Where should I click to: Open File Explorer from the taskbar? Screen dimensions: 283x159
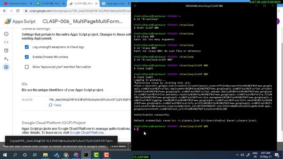[x=45, y=155]
